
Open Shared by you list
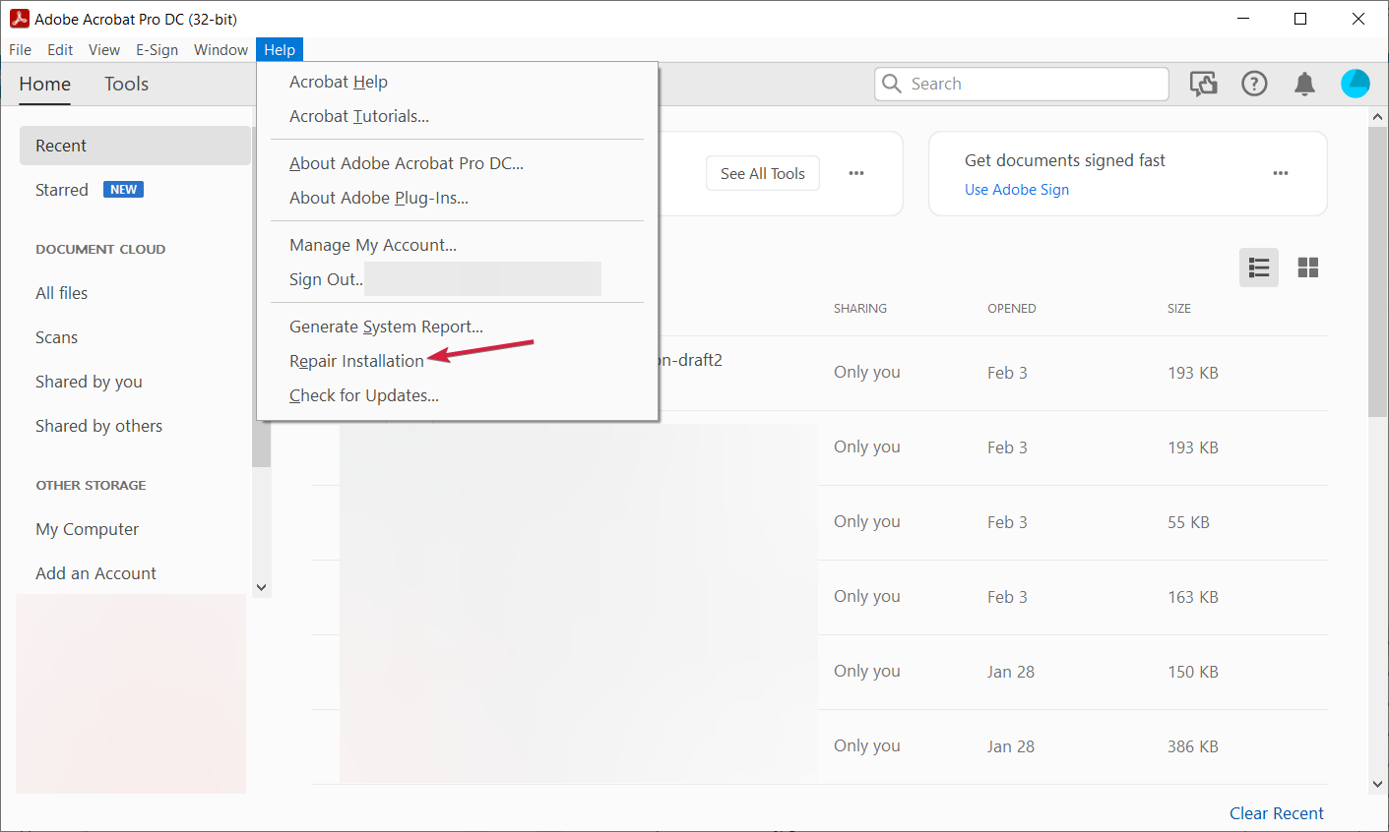coord(89,382)
